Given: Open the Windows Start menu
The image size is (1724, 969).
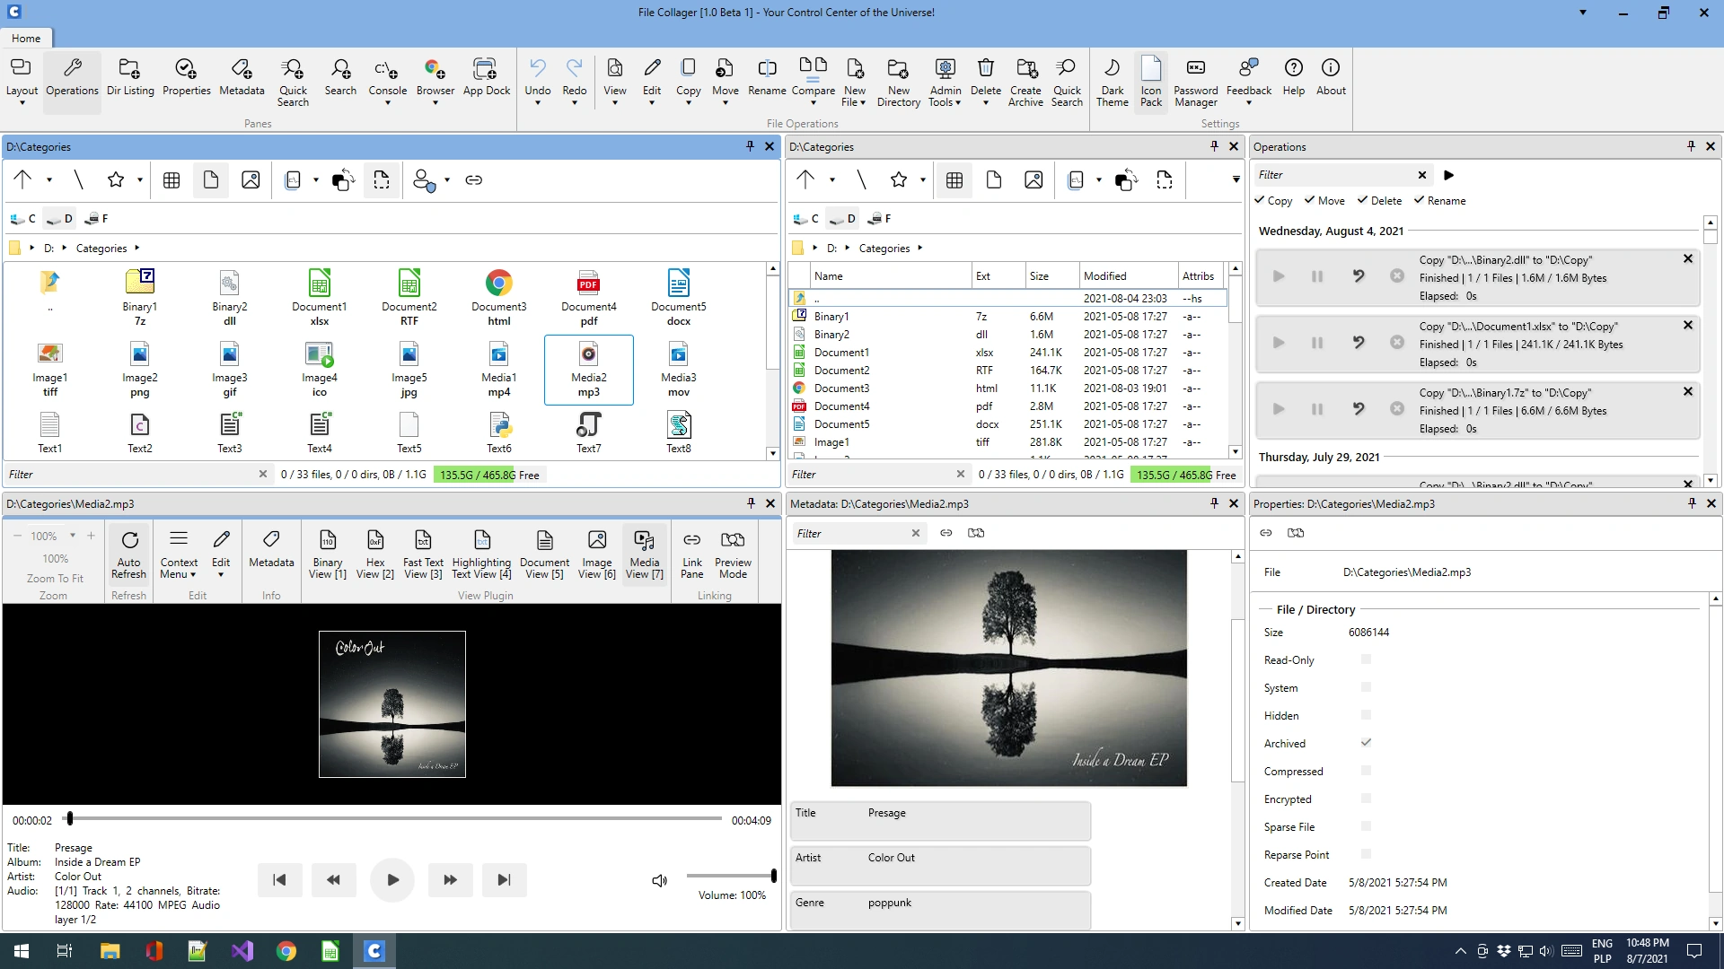Looking at the screenshot, I should click(x=22, y=951).
